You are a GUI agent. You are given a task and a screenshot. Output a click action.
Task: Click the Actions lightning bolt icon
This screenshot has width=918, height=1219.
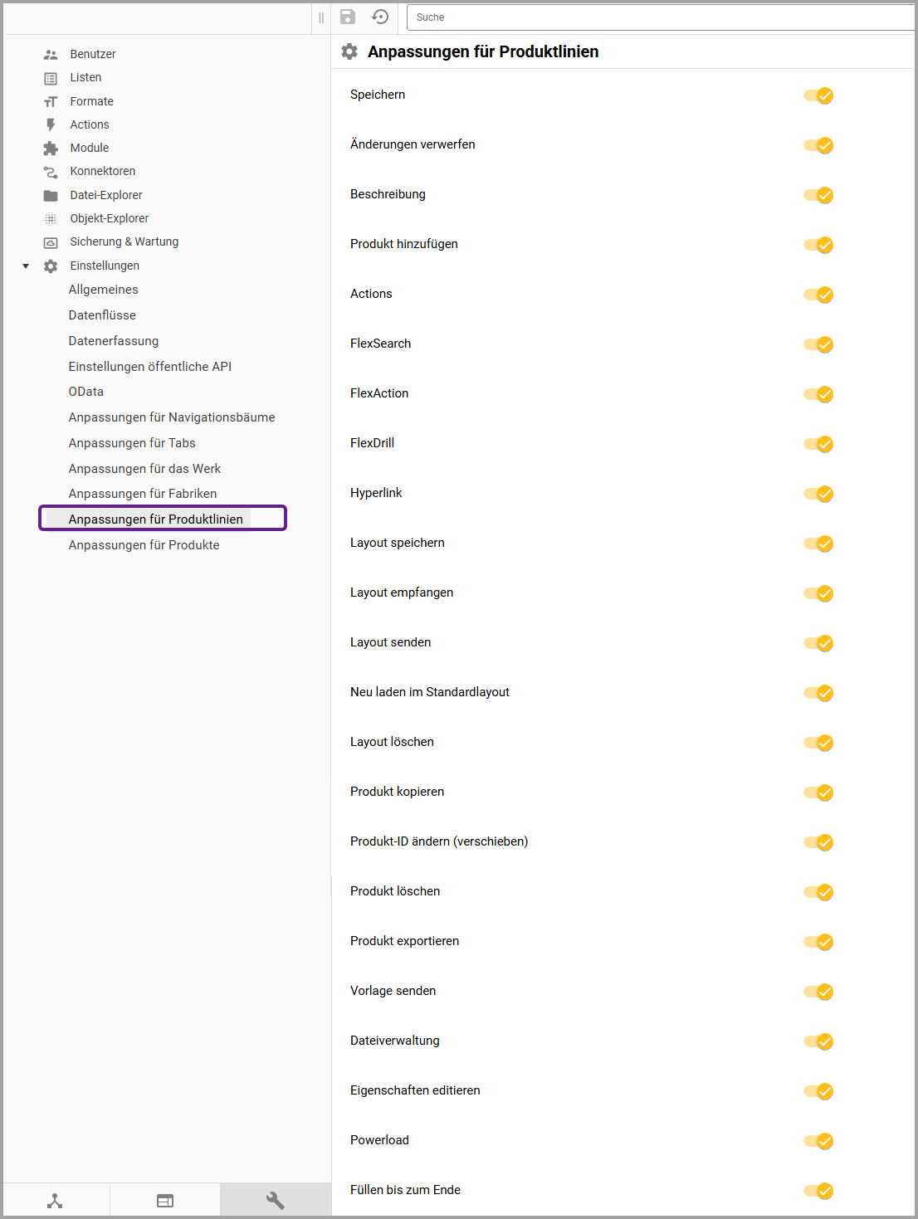[51, 125]
